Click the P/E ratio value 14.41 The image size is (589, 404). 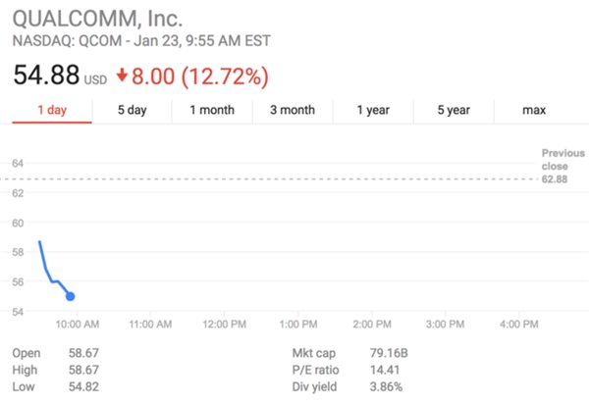[x=385, y=370]
